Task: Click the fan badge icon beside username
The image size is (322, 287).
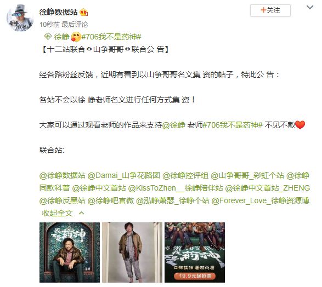Action: coord(84,12)
